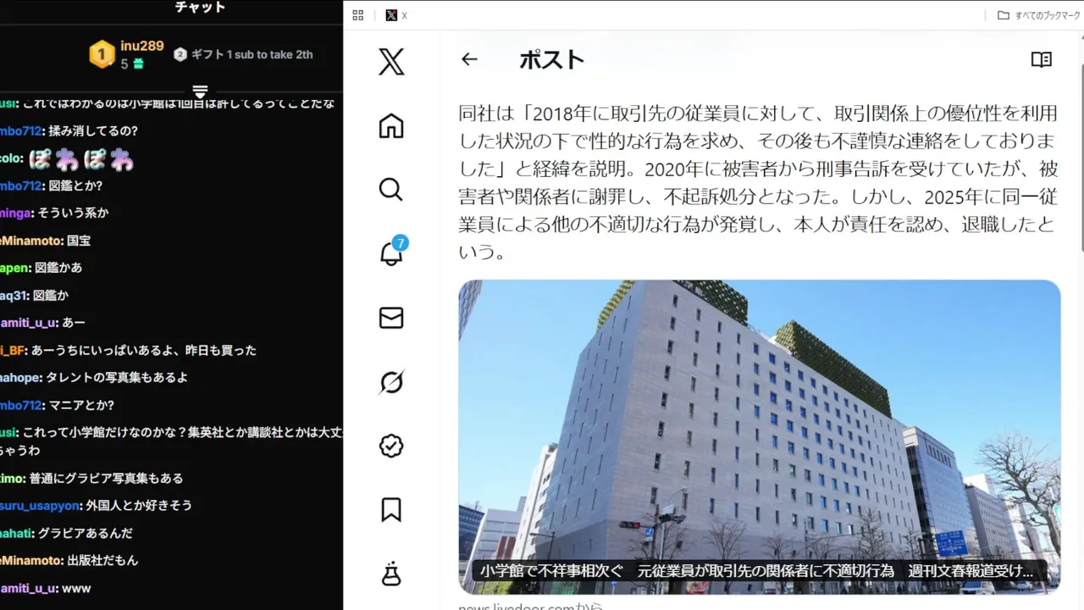Go to Home in X sidebar
This screenshot has height=610, width=1084.
[x=391, y=126]
